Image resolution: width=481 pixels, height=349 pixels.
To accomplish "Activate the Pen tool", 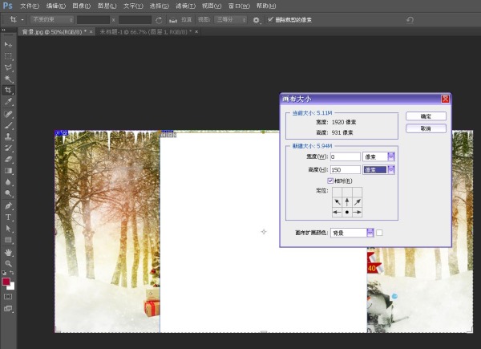I will tap(8, 205).
